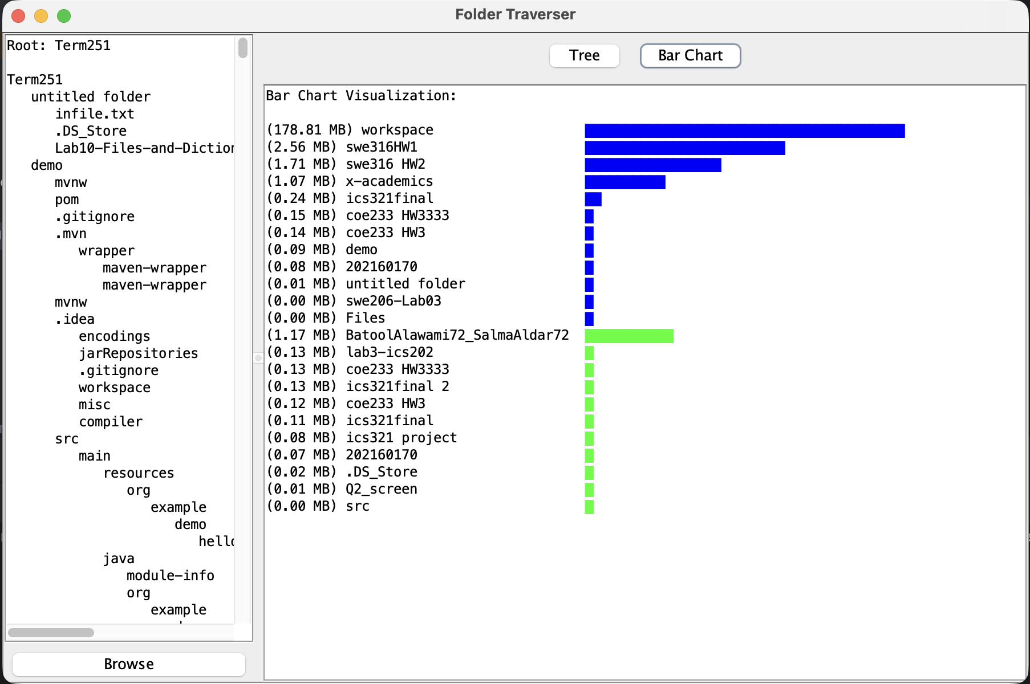Click the vertical scrollbar of the tree panel
The image size is (1030, 684).
pyautogui.click(x=242, y=49)
